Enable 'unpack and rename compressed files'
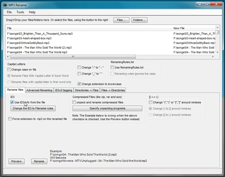The image size is (225, 177). click(x=74, y=102)
